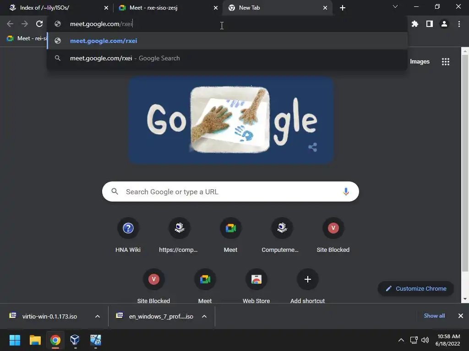Click in the address bar text

(101, 24)
